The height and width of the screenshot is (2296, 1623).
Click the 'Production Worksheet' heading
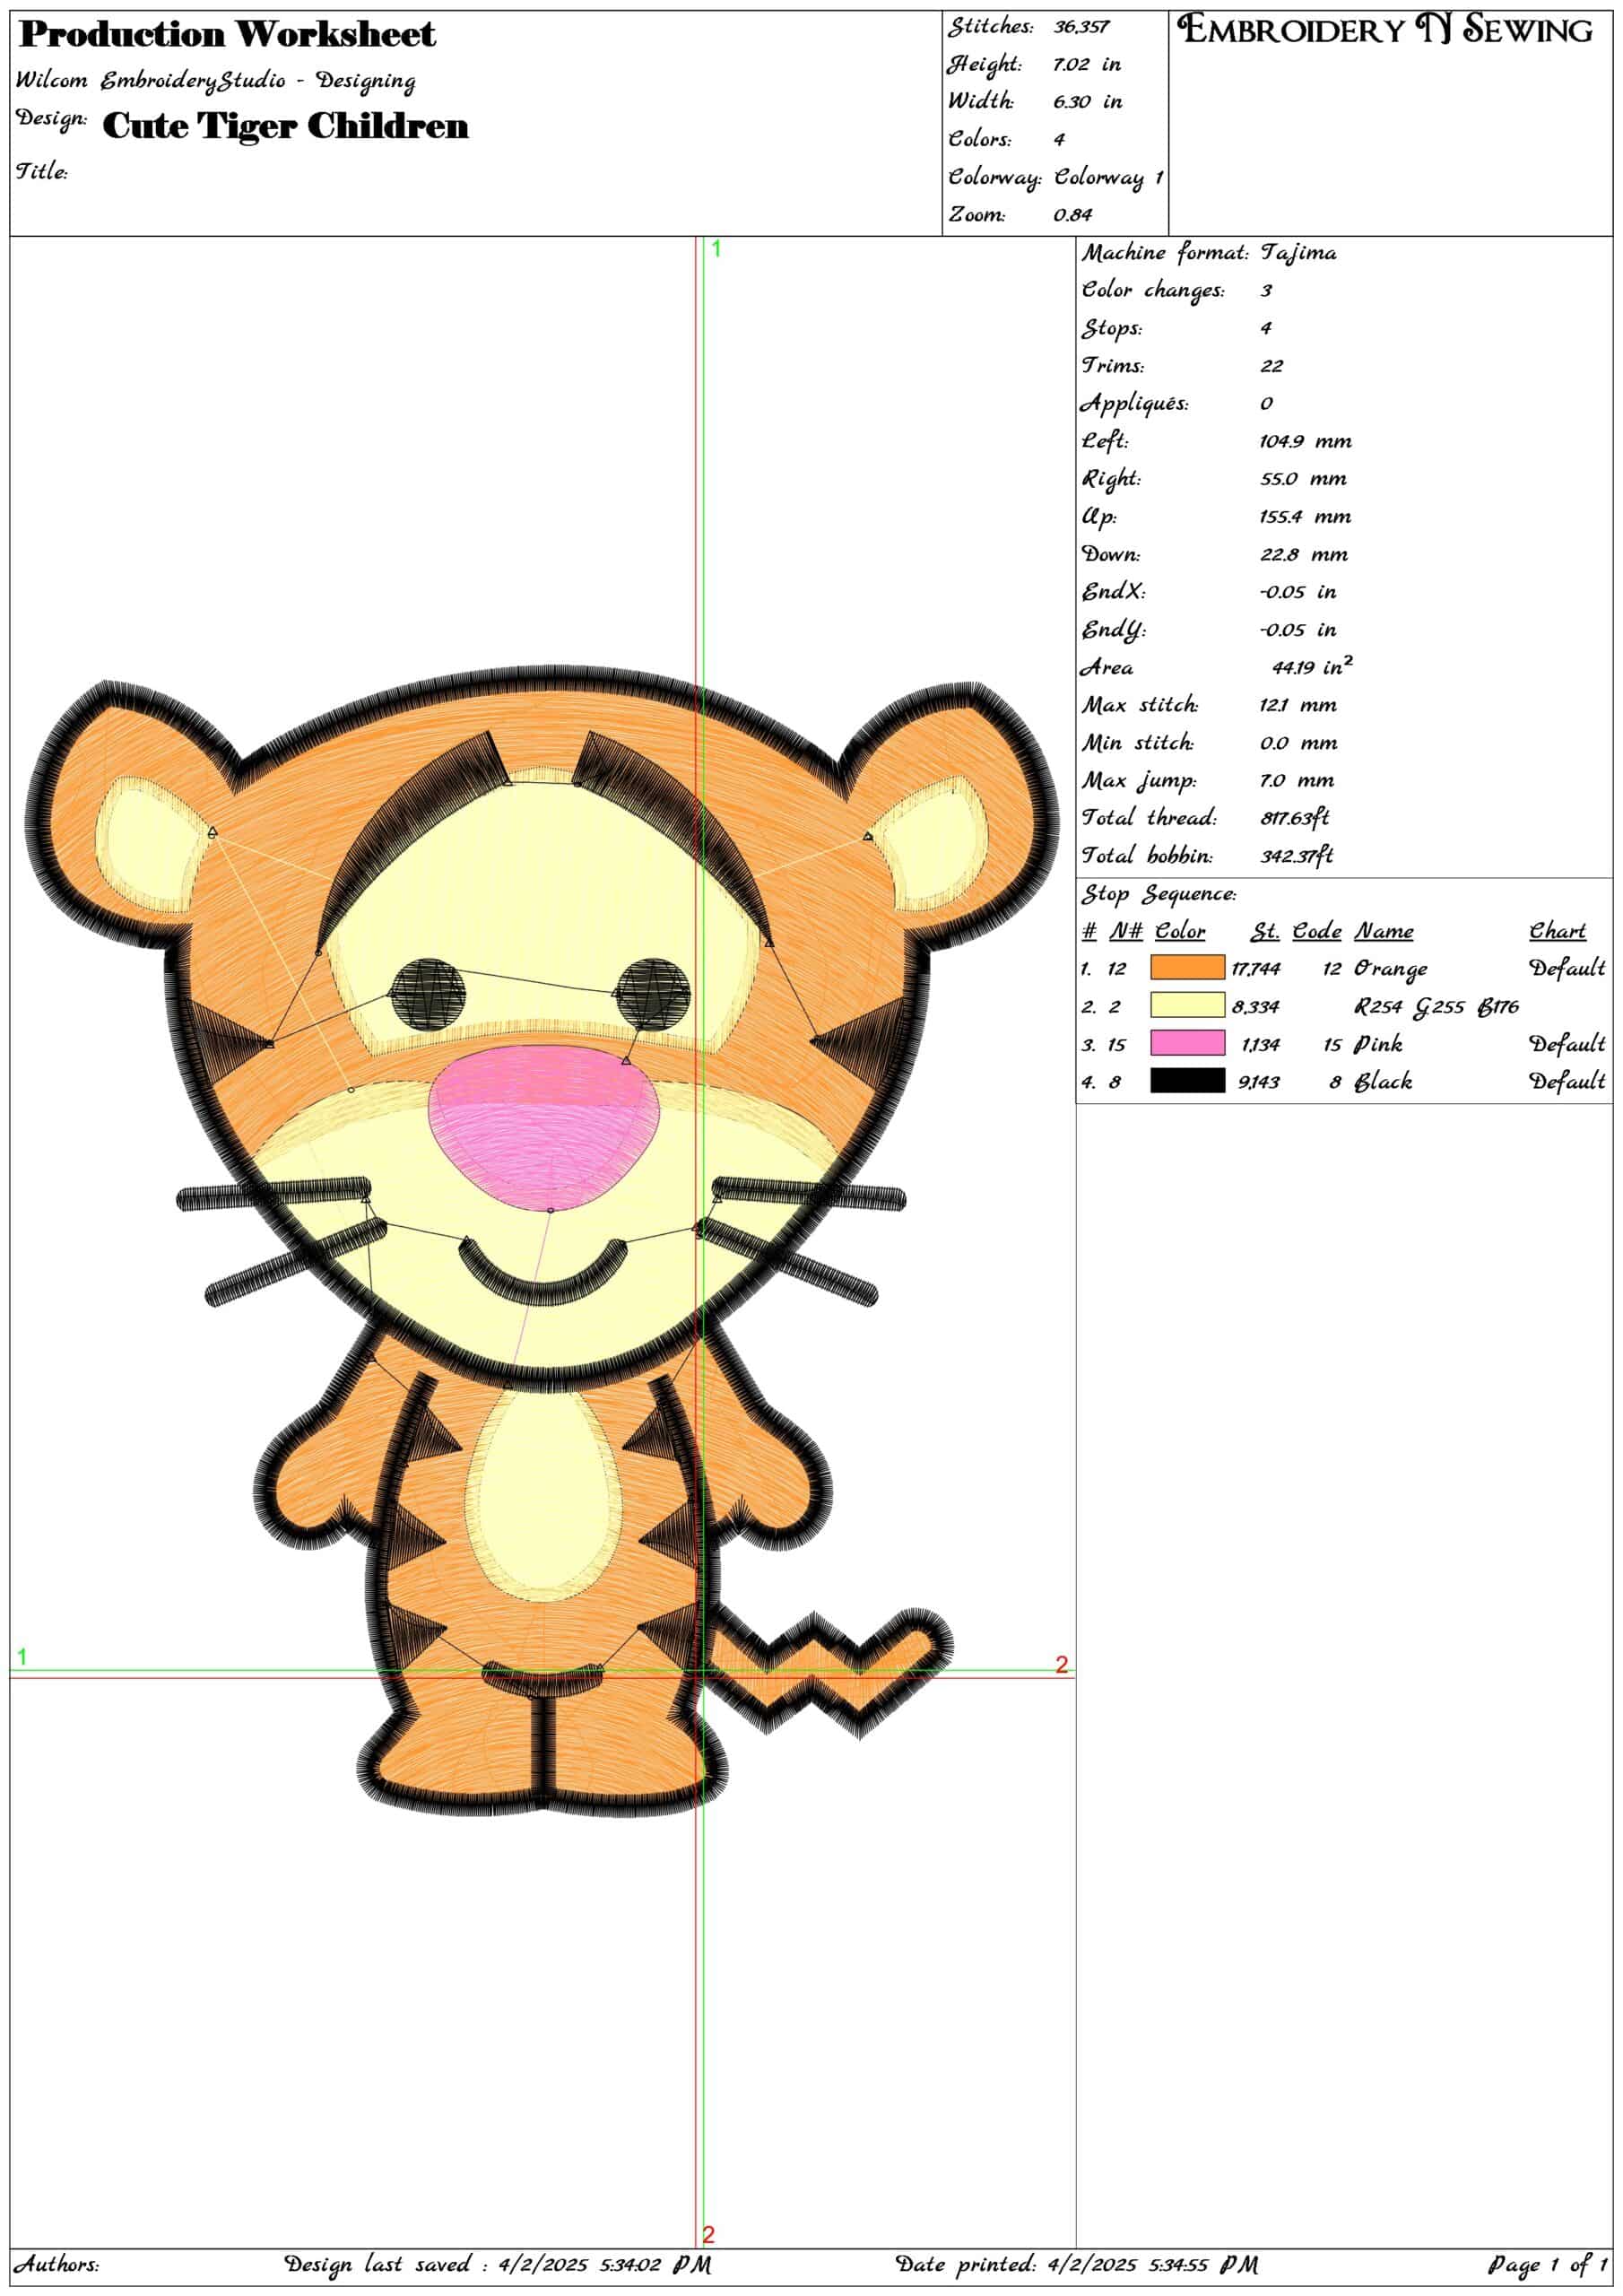tap(227, 34)
